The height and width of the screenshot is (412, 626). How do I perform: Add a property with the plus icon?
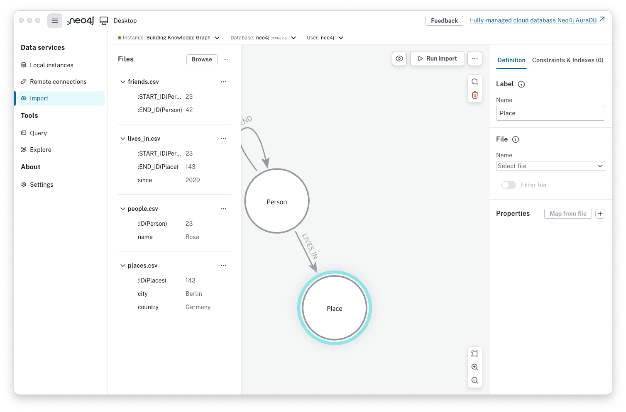click(600, 214)
